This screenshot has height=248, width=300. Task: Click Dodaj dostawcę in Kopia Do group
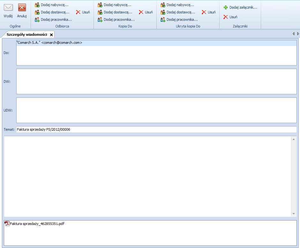[x=115, y=12]
